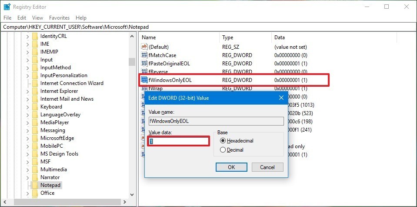Open the Favorites menu
This screenshot has width=417, height=207.
(59, 18)
